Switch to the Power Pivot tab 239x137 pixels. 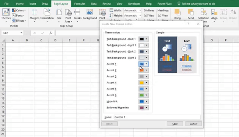pos(165,4)
